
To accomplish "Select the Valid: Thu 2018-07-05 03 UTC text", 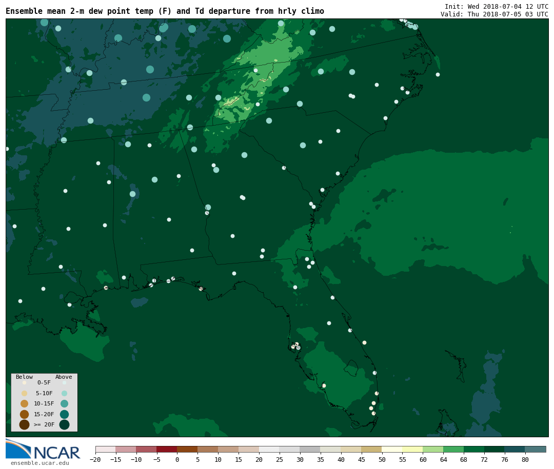I will [x=494, y=14].
